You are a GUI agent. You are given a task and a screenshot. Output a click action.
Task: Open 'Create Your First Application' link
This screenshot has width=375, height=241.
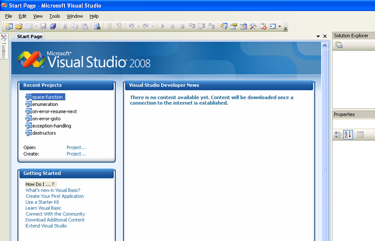tap(54, 196)
